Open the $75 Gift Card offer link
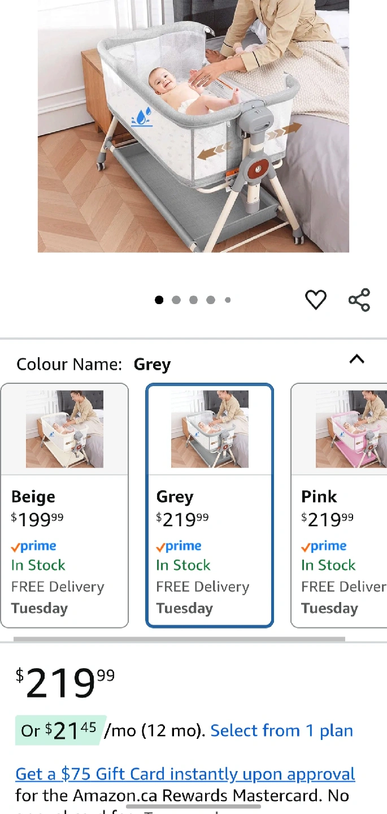This screenshot has width=387, height=814. point(185,774)
